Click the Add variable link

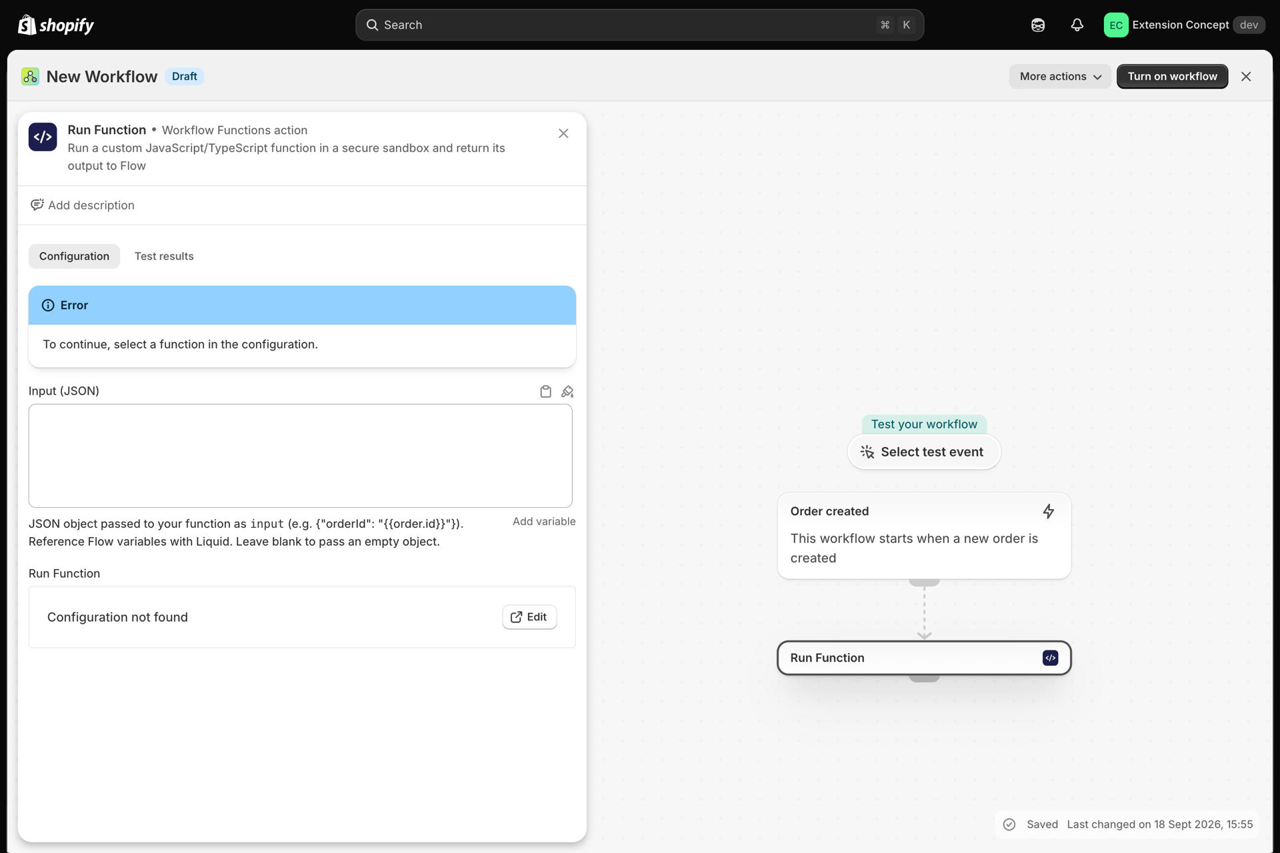544,521
